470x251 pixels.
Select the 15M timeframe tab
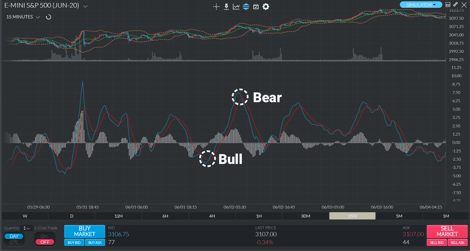tap(352, 216)
